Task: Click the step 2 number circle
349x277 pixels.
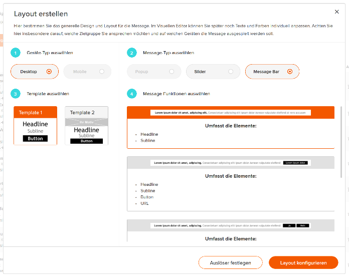Action: click(x=132, y=53)
